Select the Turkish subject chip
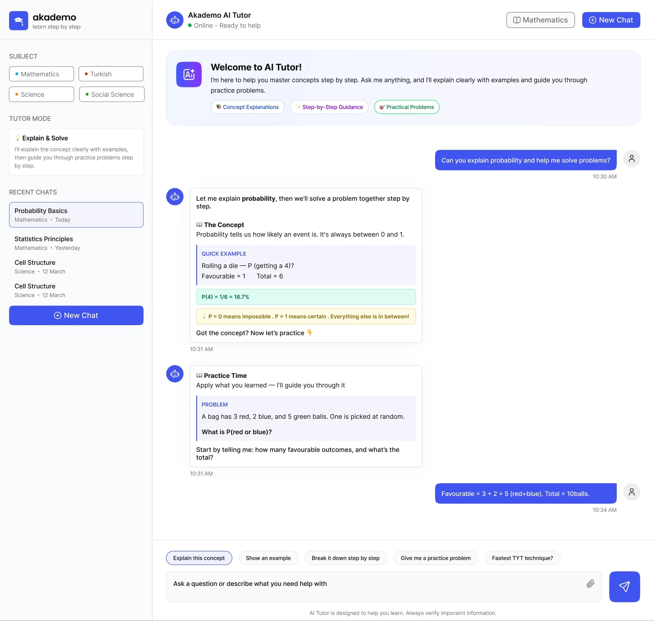The height and width of the screenshot is (621, 654). [x=111, y=74]
